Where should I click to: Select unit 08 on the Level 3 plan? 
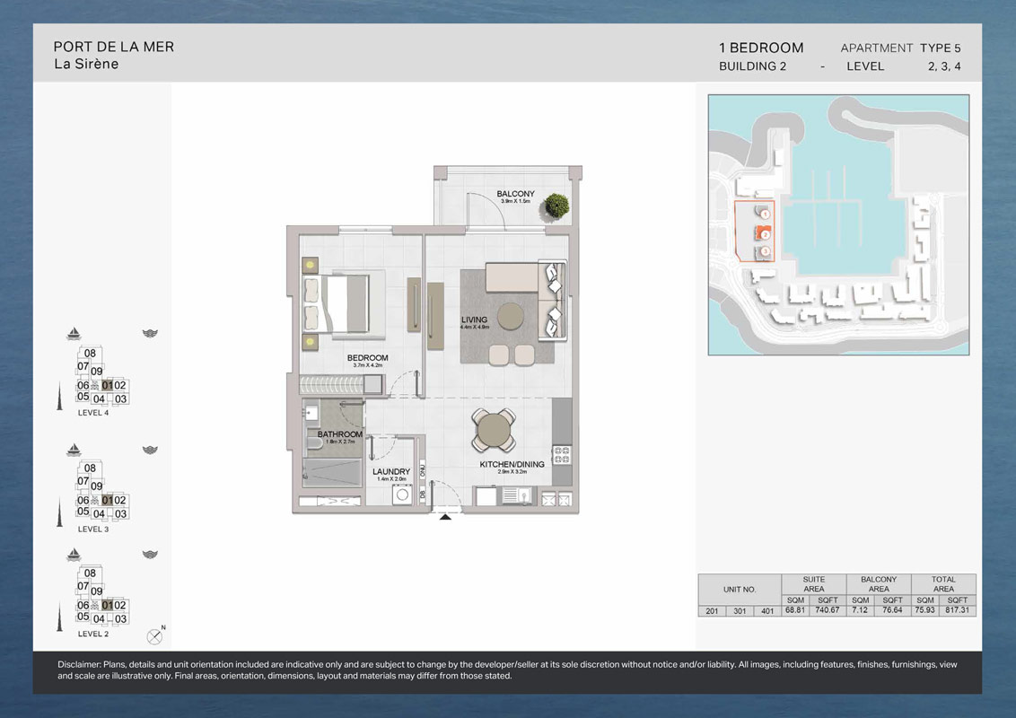90,468
